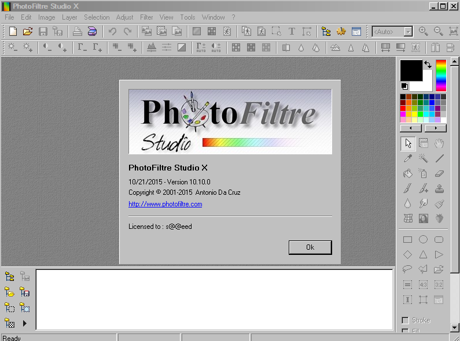Open the www.photofiltre.com link
Image resolution: width=460 pixels, height=341 pixels.
tap(165, 204)
